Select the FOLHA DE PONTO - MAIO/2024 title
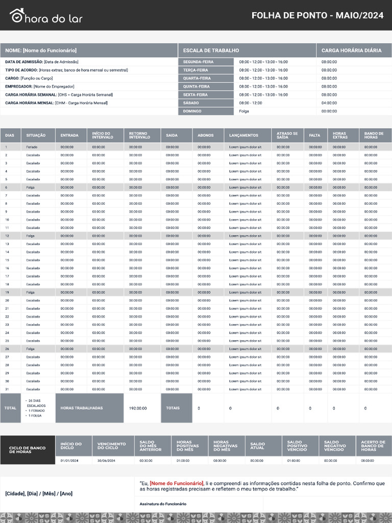Viewport: 392px width, 523px height. [317, 15]
